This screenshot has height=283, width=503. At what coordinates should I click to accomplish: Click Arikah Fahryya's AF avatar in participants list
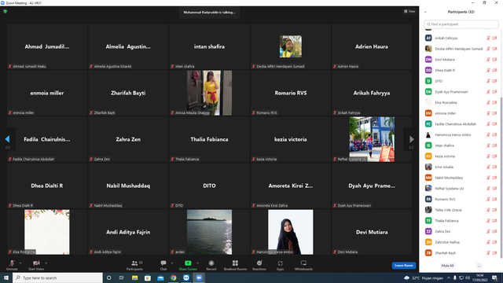428,38
